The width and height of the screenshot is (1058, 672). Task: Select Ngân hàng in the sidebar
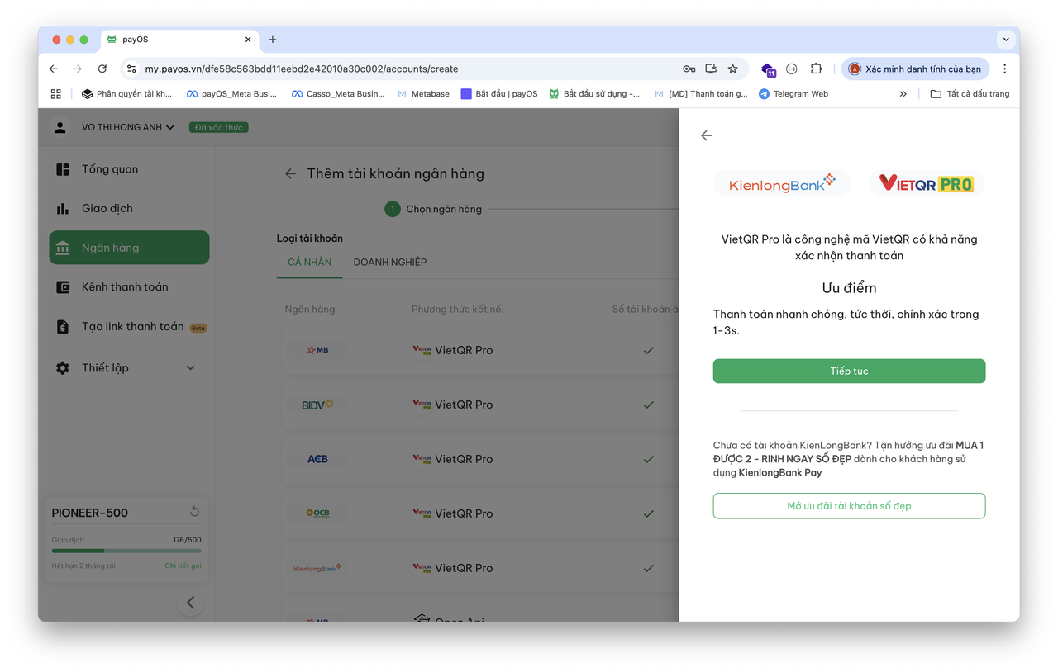[129, 248]
